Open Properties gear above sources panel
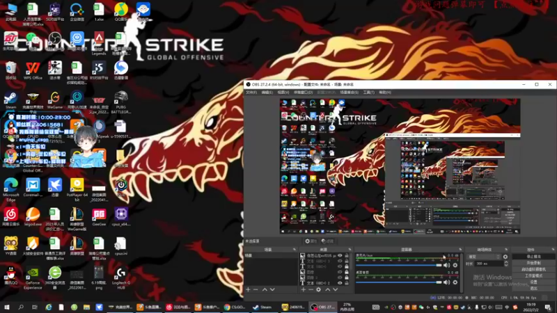Screen dimensions: 557x313 [311, 241]
